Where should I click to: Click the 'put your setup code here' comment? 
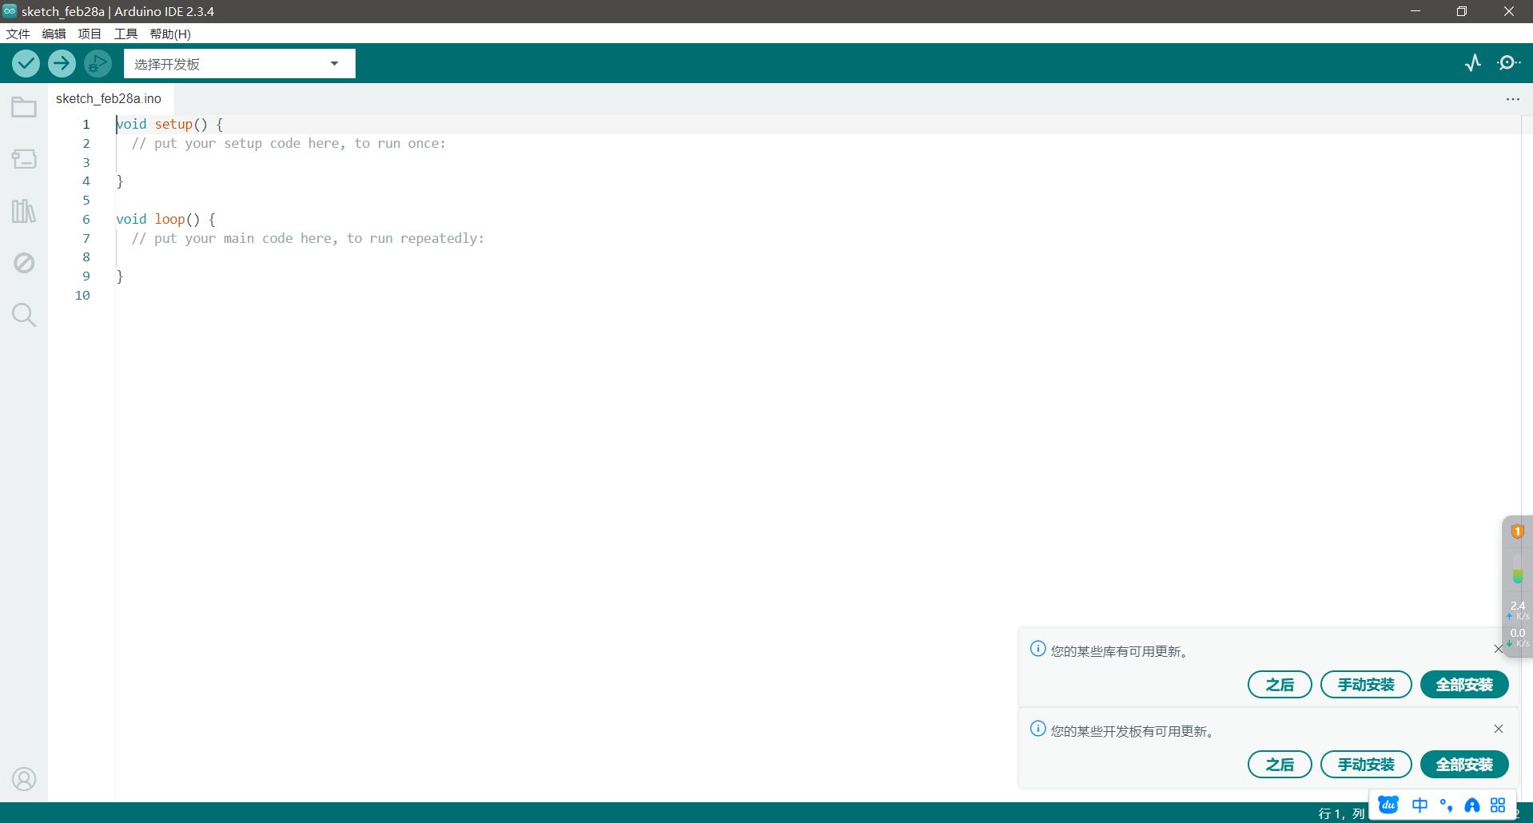point(289,144)
